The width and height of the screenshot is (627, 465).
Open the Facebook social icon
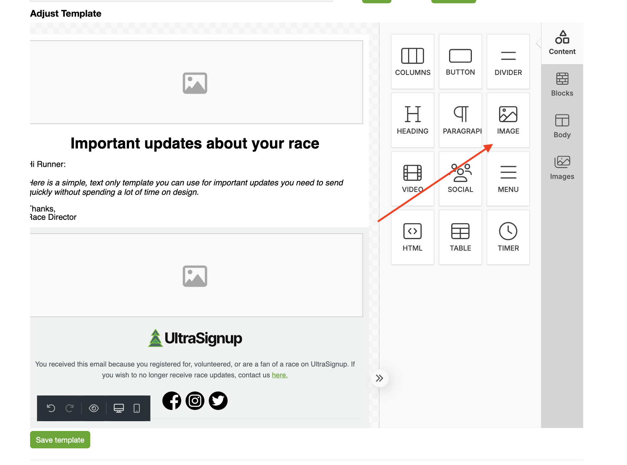click(x=172, y=401)
